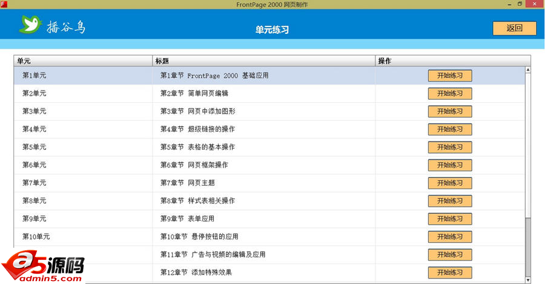
Task: Click the scrollbar down arrow
Action: pyautogui.click(x=528, y=280)
